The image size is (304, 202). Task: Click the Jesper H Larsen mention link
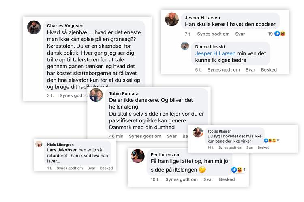(215, 53)
